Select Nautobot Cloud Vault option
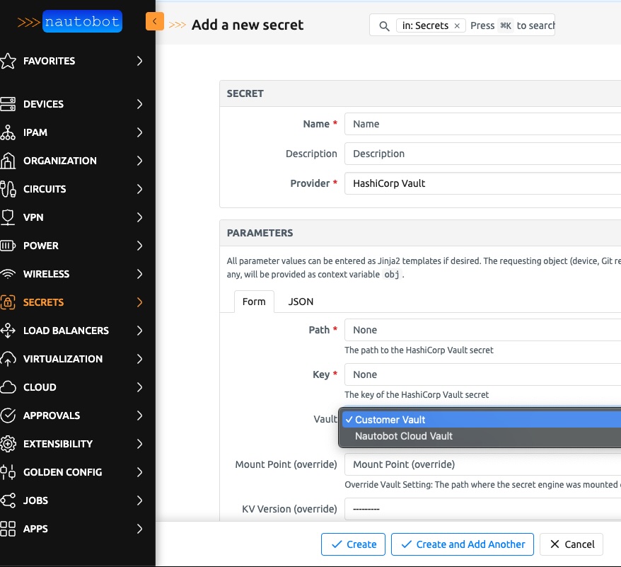621x567 pixels. [x=403, y=436]
